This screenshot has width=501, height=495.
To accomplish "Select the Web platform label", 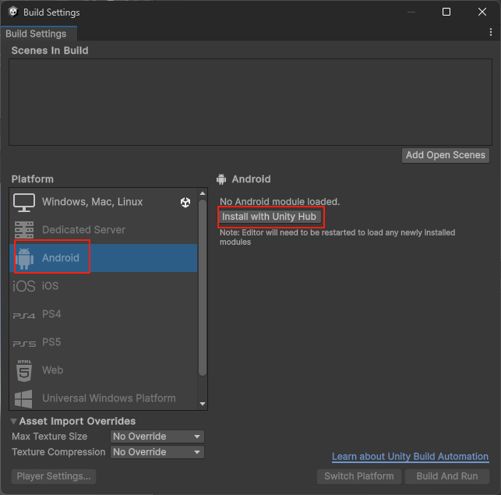I will click(x=53, y=370).
